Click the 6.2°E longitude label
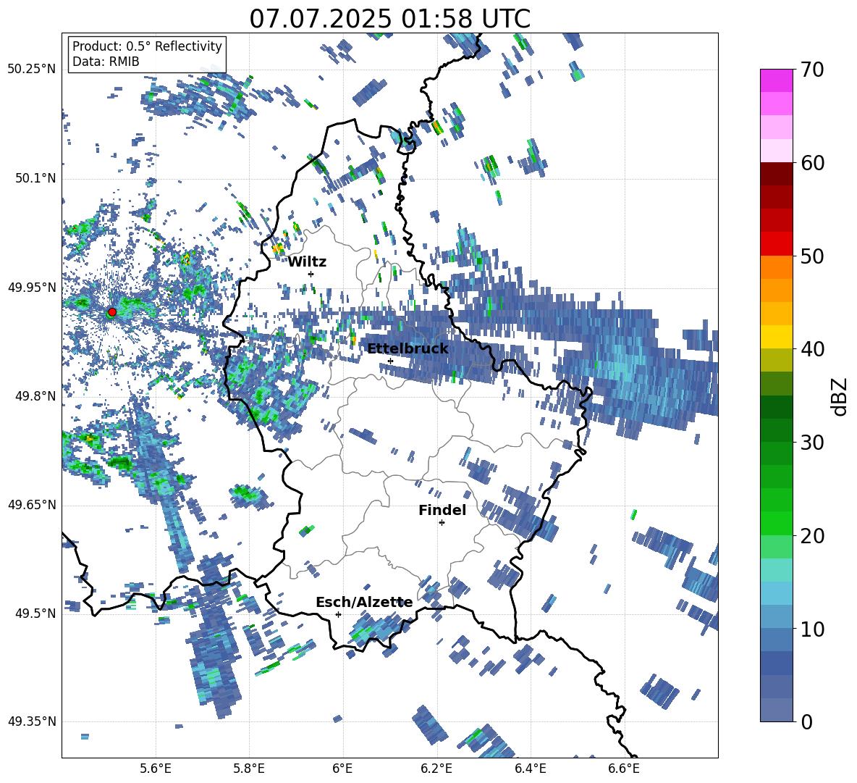The width and height of the screenshot is (857, 783). tap(436, 769)
